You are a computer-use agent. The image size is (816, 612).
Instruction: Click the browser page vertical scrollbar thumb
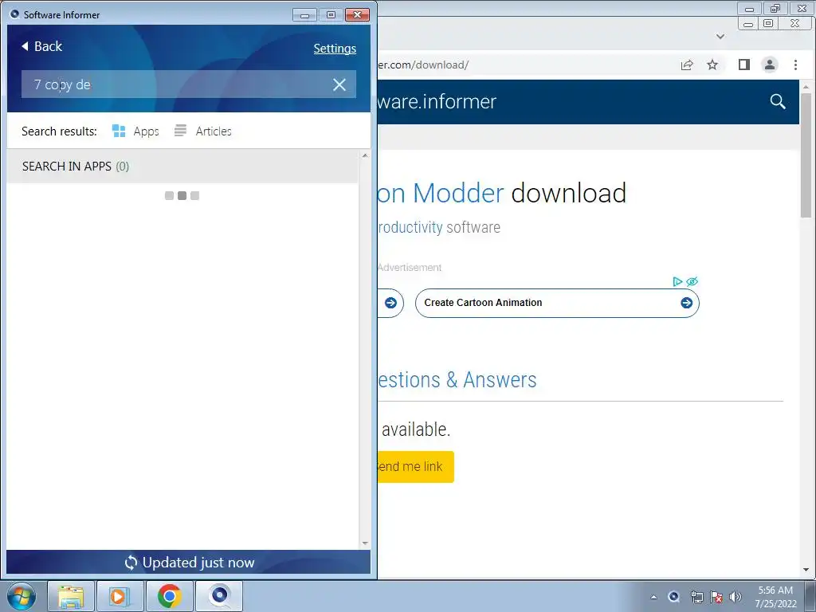pyautogui.click(x=806, y=155)
